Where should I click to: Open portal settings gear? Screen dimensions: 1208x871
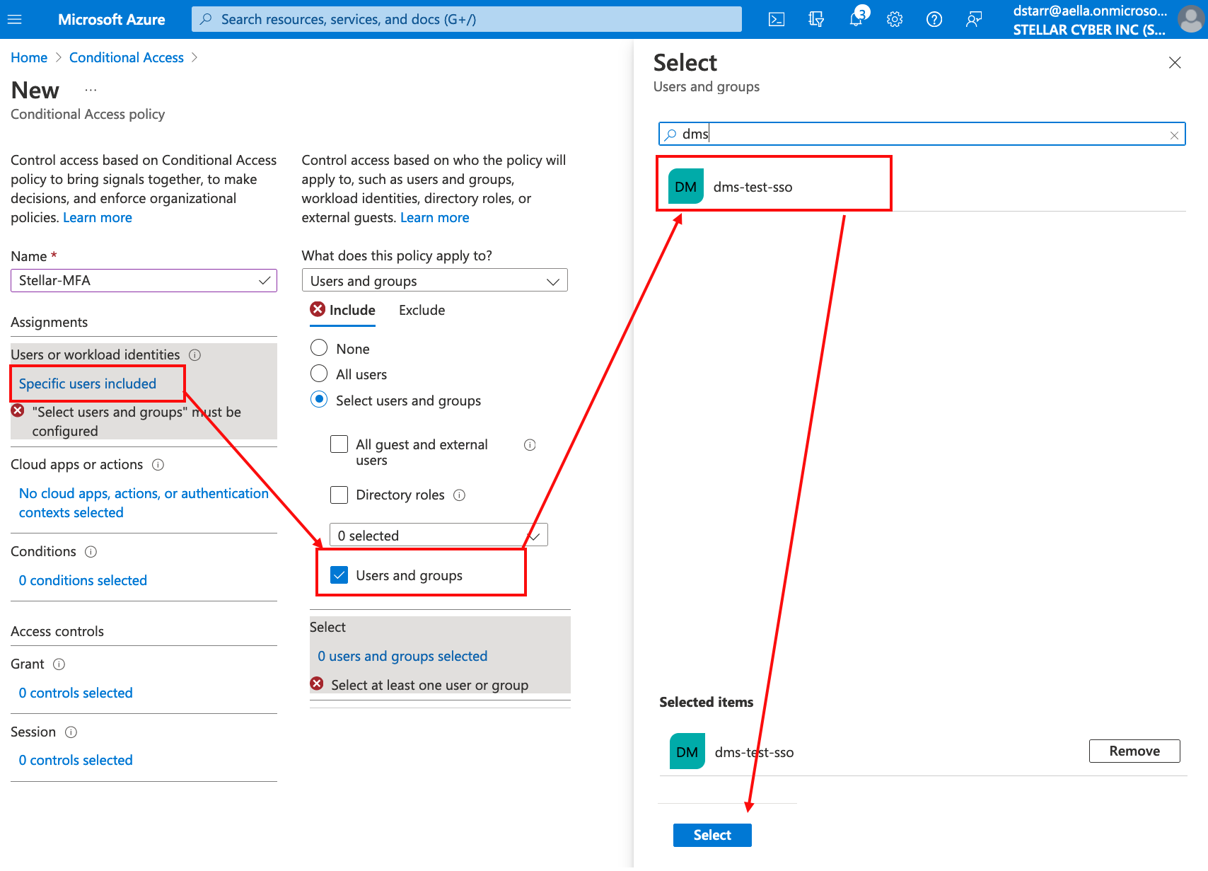click(895, 19)
